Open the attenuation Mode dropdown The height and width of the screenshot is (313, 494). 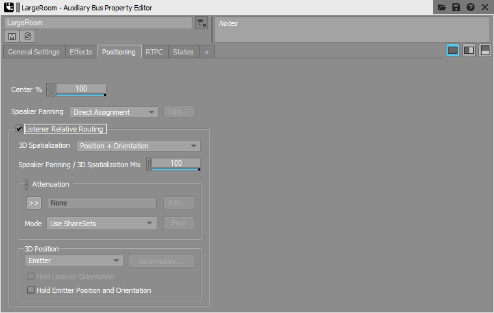point(101,223)
